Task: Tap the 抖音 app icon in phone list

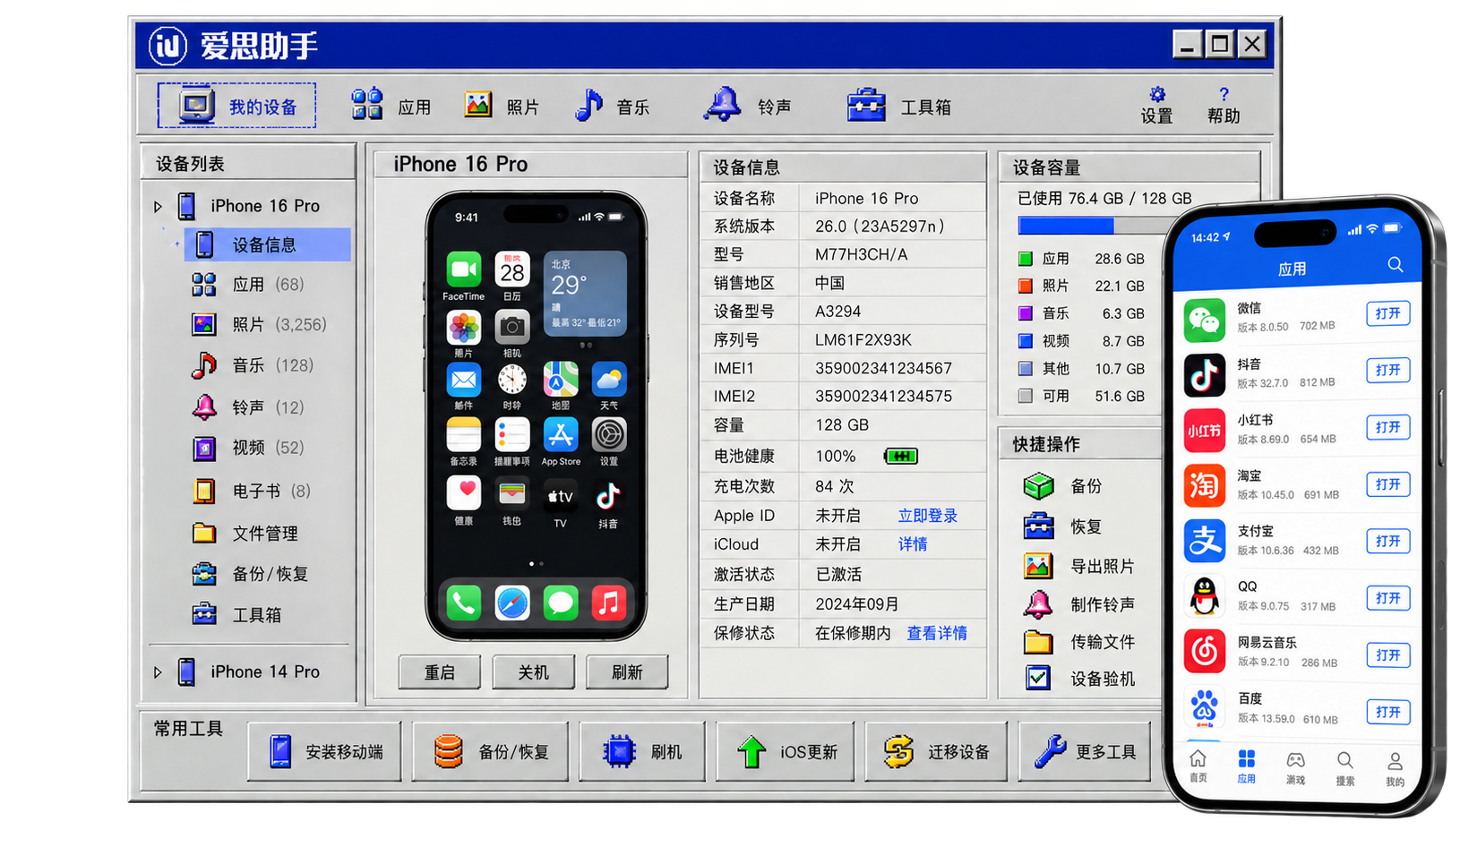Action: point(1204,376)
